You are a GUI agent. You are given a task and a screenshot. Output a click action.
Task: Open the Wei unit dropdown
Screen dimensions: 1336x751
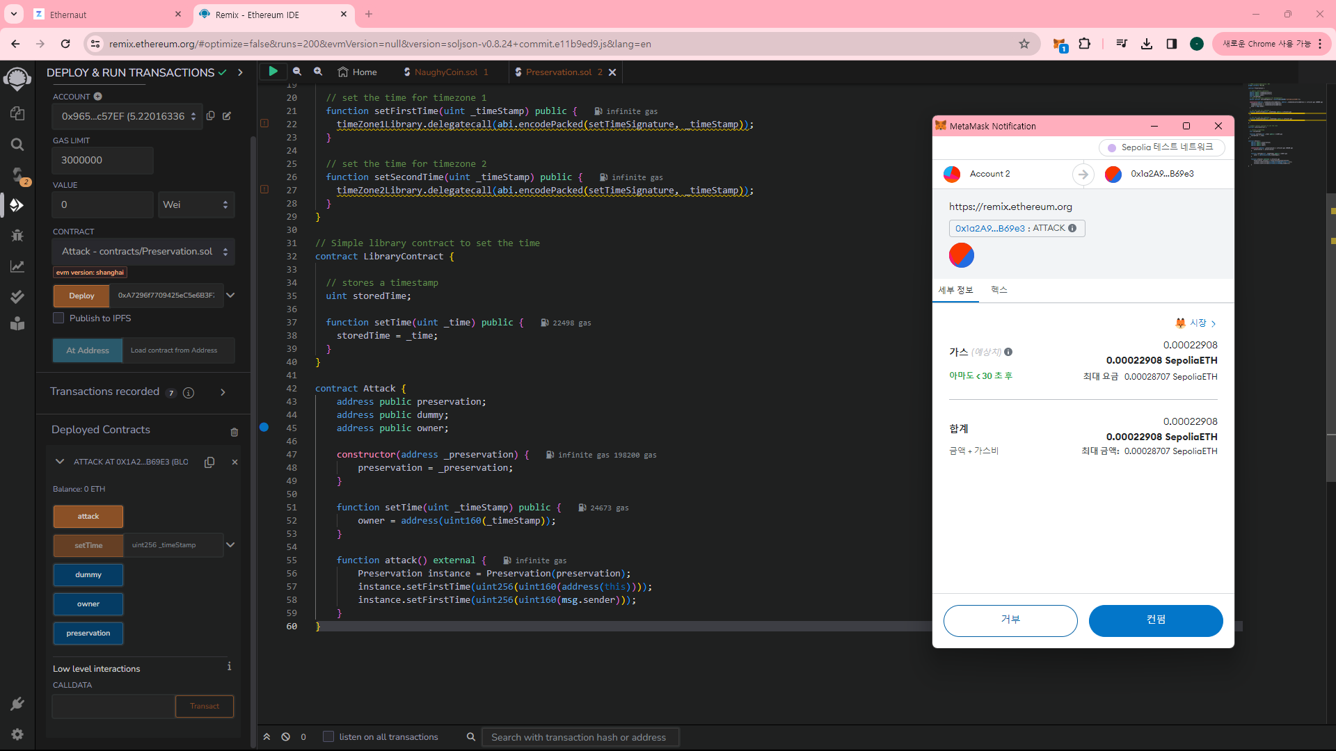coord(196,205)
